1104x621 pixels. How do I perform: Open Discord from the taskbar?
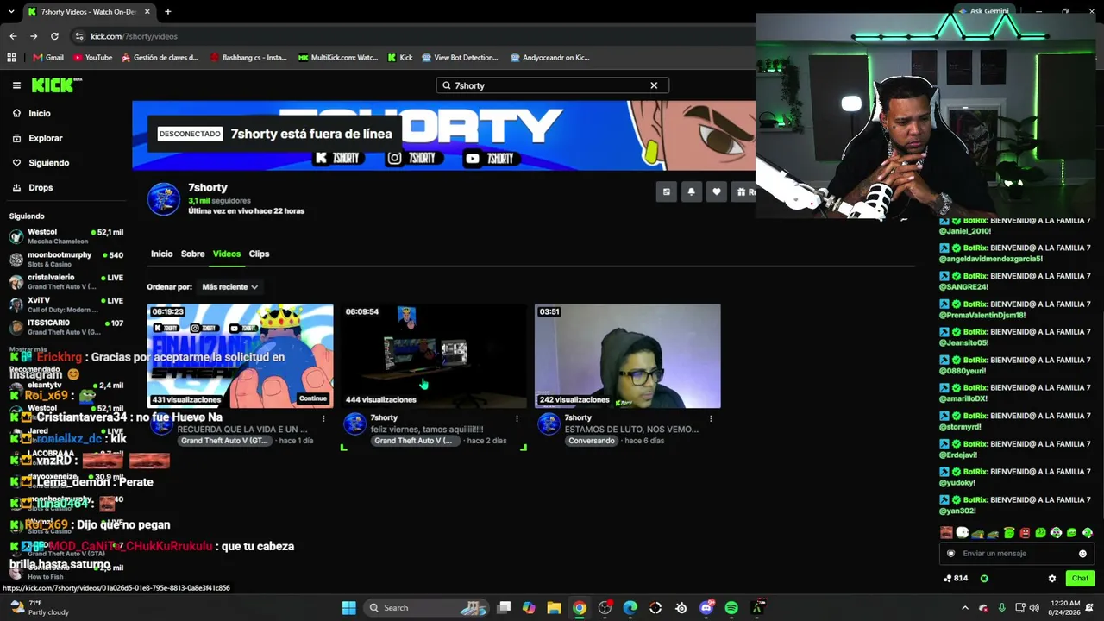706,608
